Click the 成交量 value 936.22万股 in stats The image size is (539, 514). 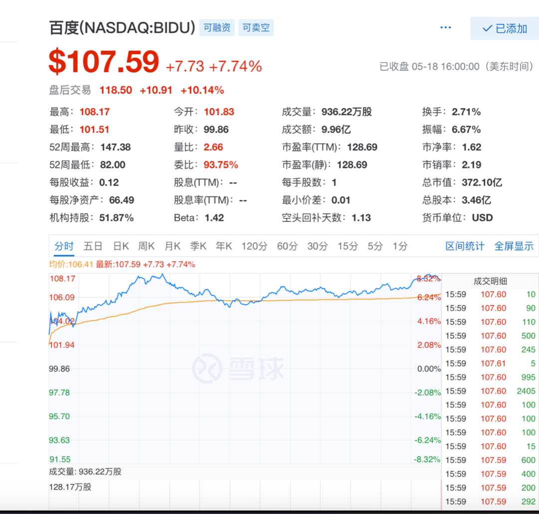[347, 112]
